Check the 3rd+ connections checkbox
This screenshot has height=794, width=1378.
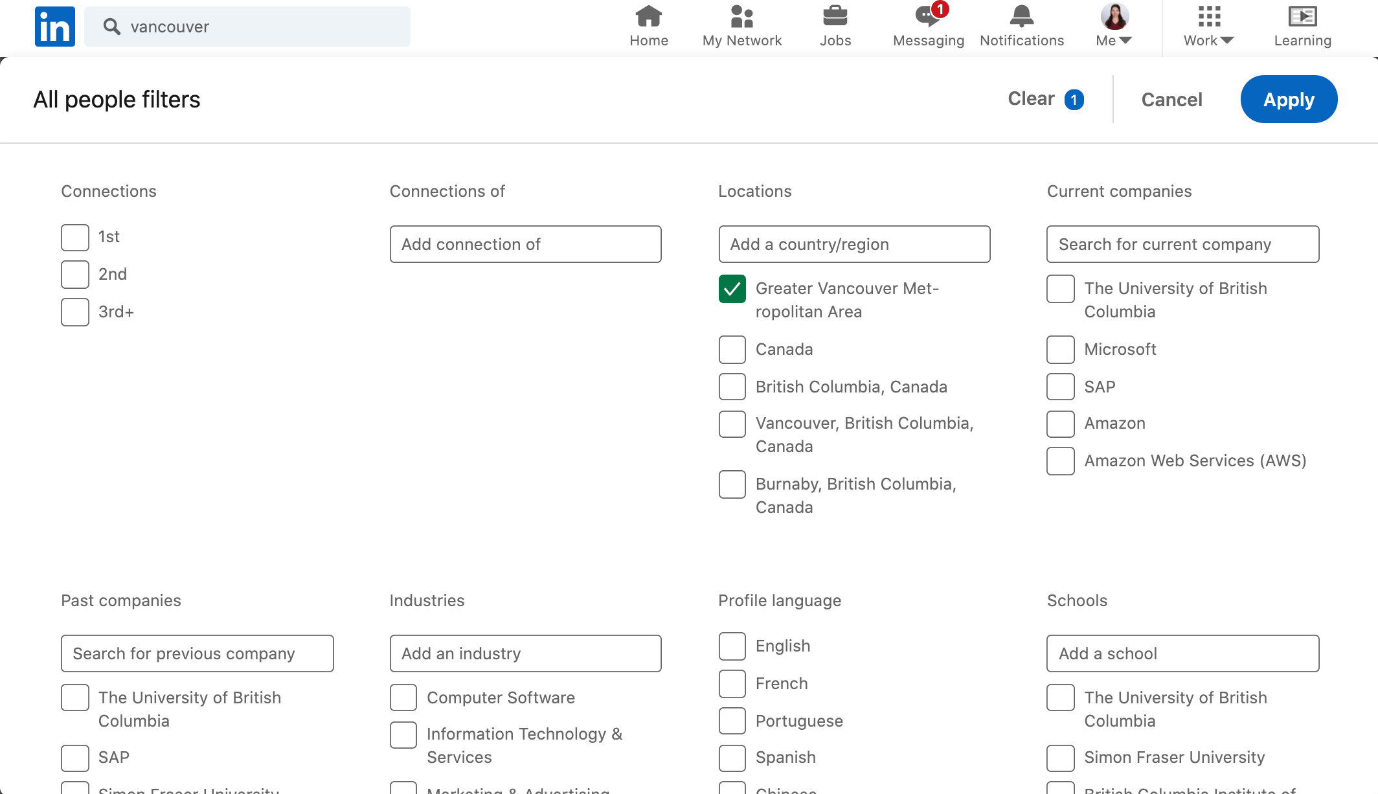75,312
